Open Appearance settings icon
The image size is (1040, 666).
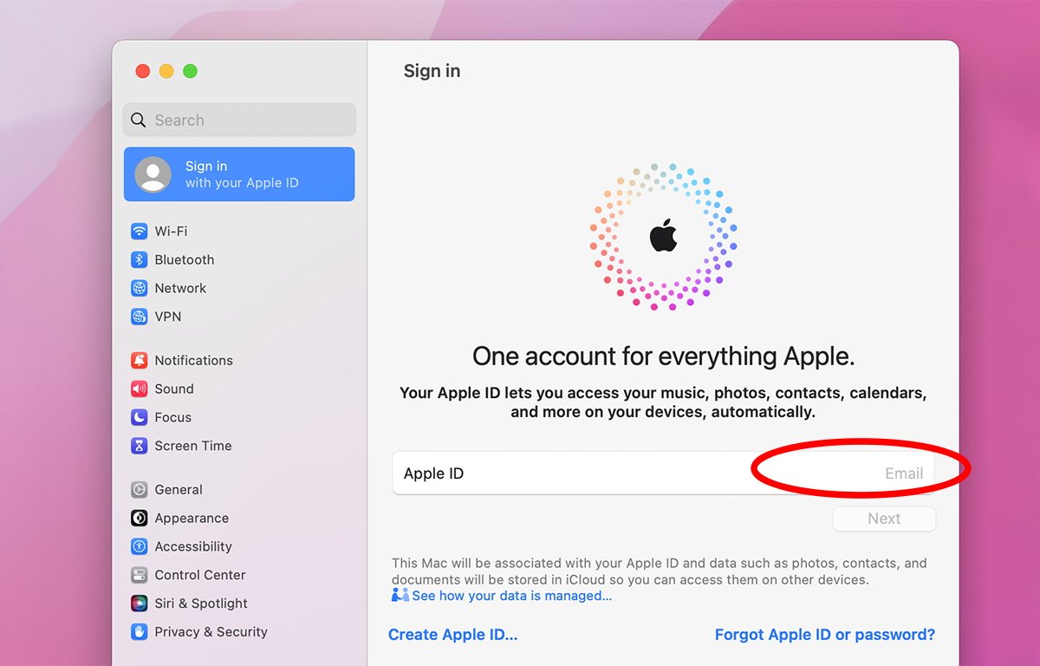tap(140, 519)
